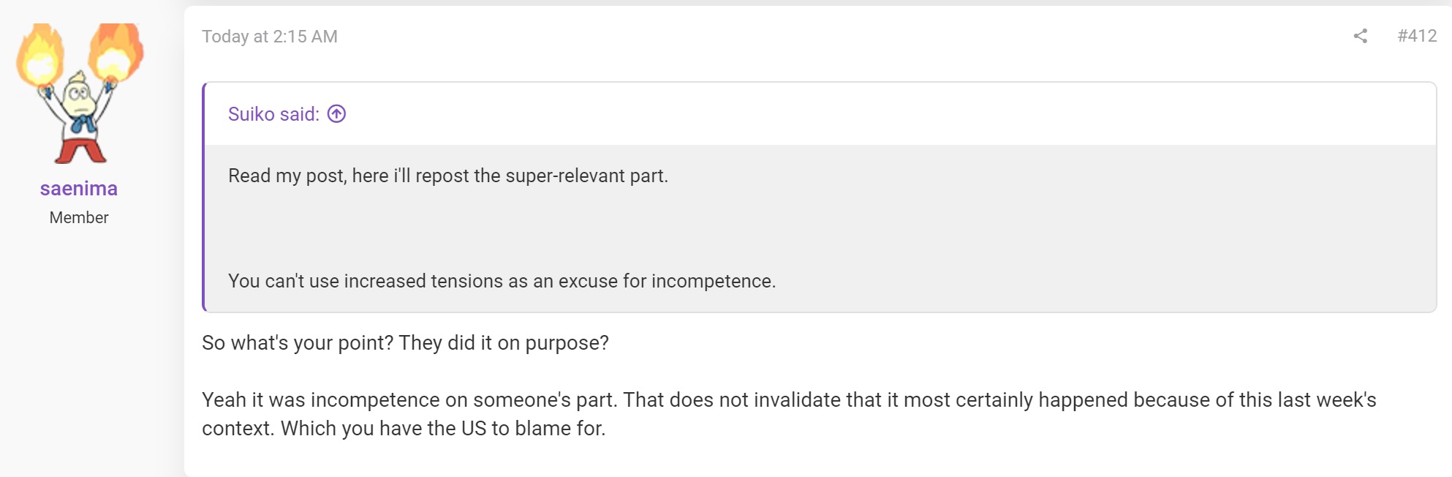Click the empty gap inside the quoted block
This screenshot has height=477, width=1452.
(819, 228)
